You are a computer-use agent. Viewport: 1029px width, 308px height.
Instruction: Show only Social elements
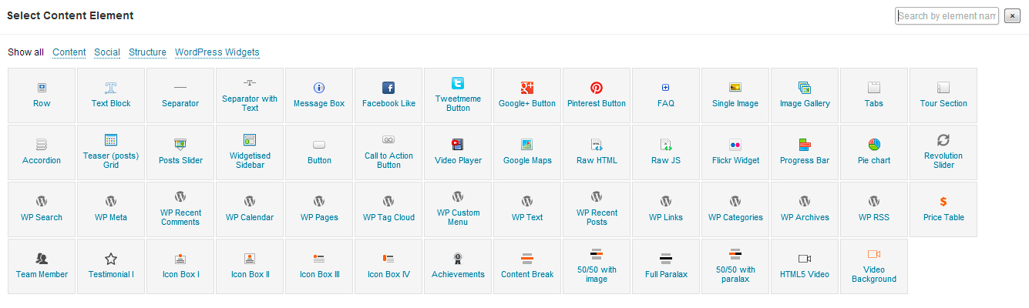(107, 52)
